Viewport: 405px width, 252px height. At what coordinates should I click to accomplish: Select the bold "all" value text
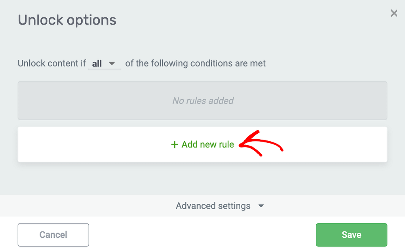[97, 63]
